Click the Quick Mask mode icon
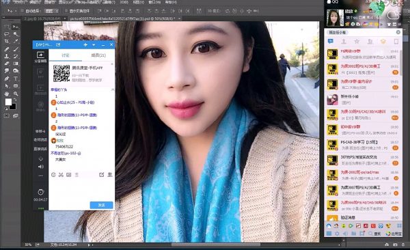 click(7, 115)
